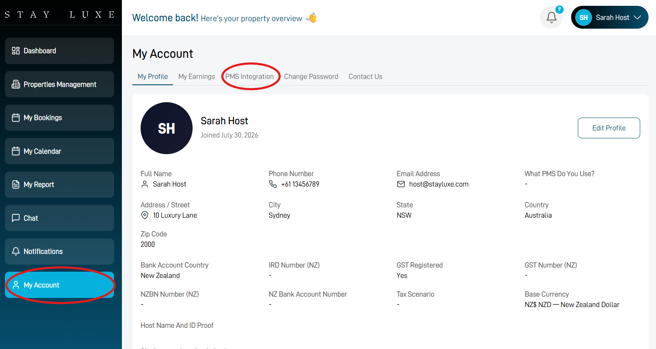Expand the Sarah Host user menu chevron
The width and height of the screenshot is (656, 349).
(x=637, y=17)
